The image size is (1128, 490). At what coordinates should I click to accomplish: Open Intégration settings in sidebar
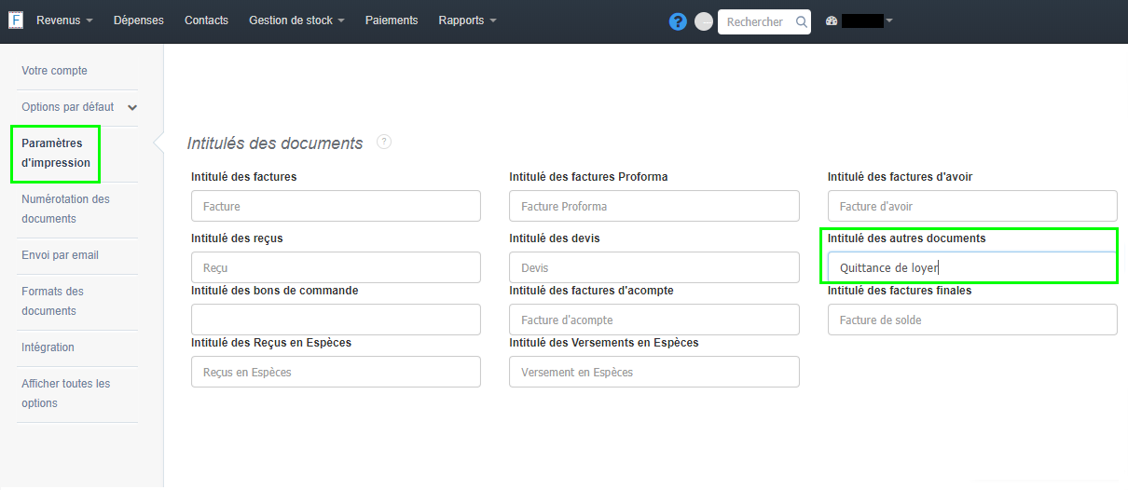48,347
